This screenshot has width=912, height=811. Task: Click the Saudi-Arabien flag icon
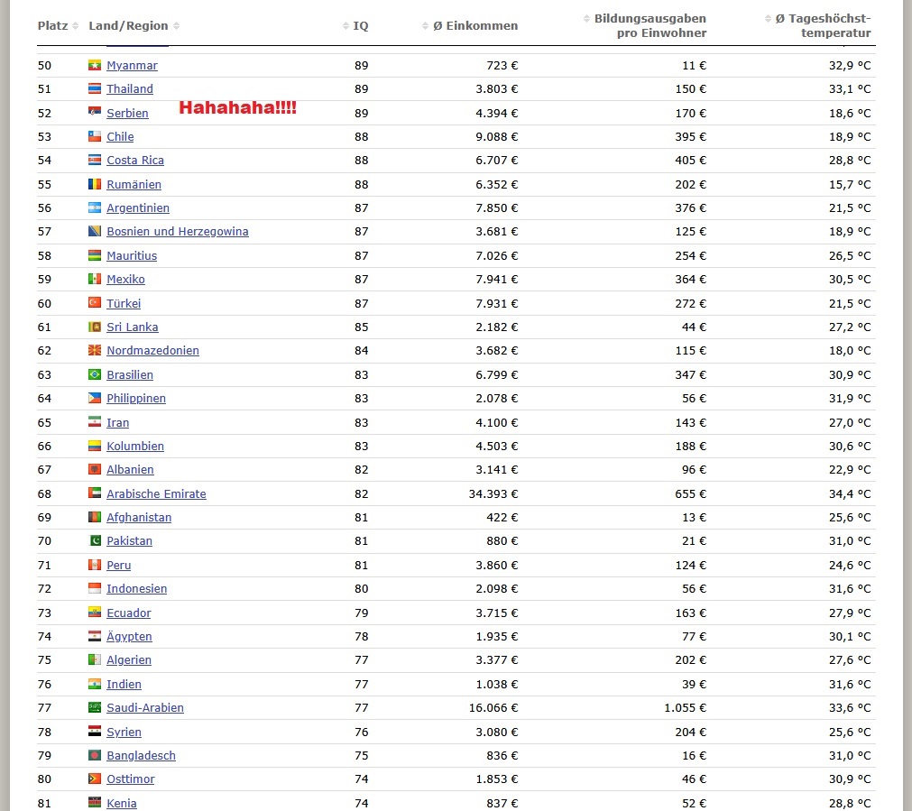(x=94, y=708)
